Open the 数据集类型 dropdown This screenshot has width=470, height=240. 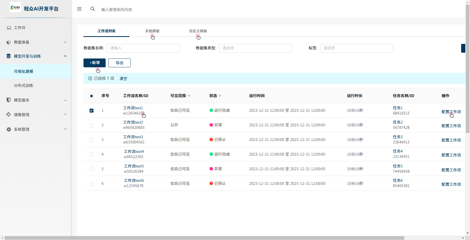click(255, 48)
